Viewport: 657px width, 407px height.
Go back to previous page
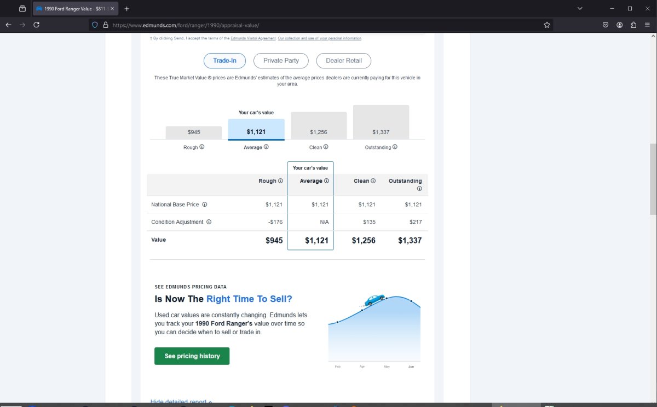pos(8,25)
